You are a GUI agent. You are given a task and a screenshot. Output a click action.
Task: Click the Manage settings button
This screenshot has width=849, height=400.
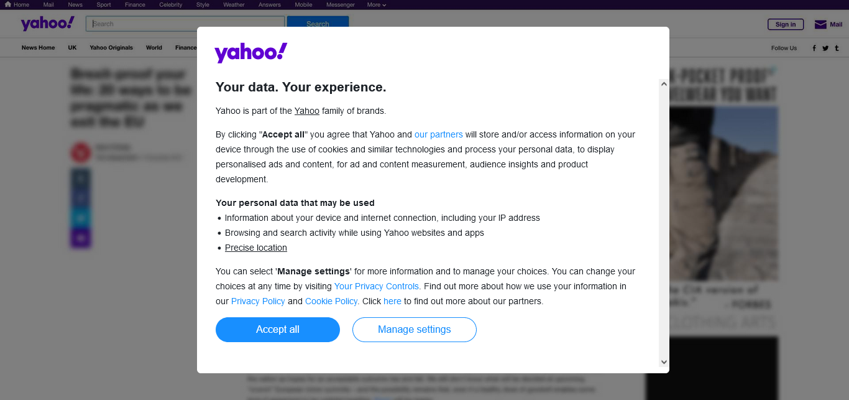point(415,330)
